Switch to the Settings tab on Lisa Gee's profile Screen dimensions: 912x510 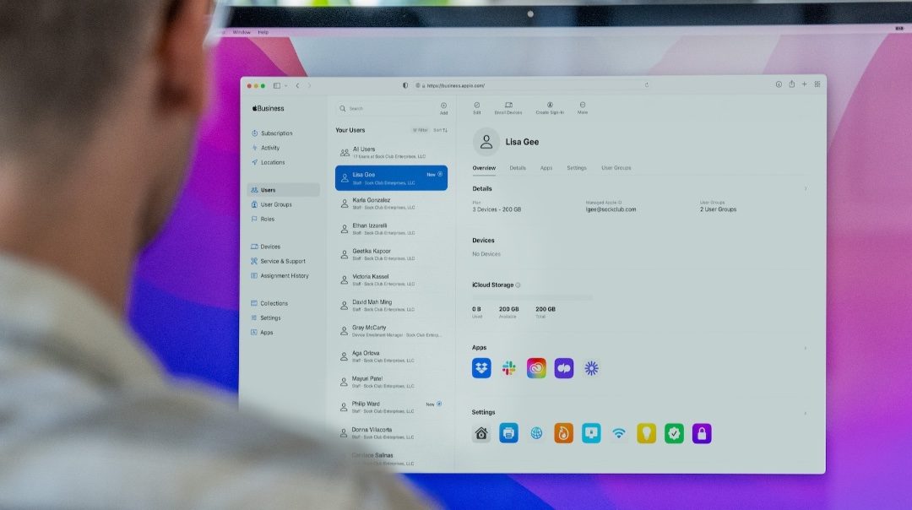coord(576,168)
